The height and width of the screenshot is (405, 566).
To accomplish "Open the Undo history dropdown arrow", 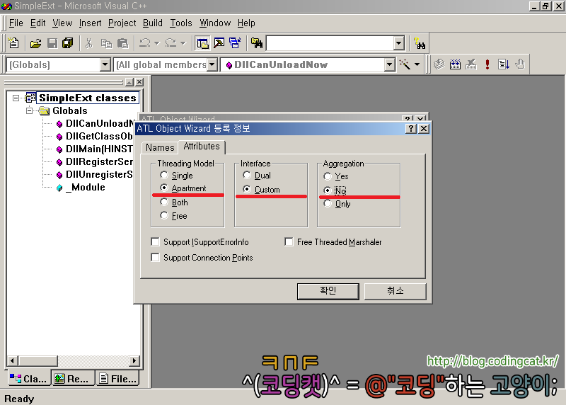I will 156,43.
